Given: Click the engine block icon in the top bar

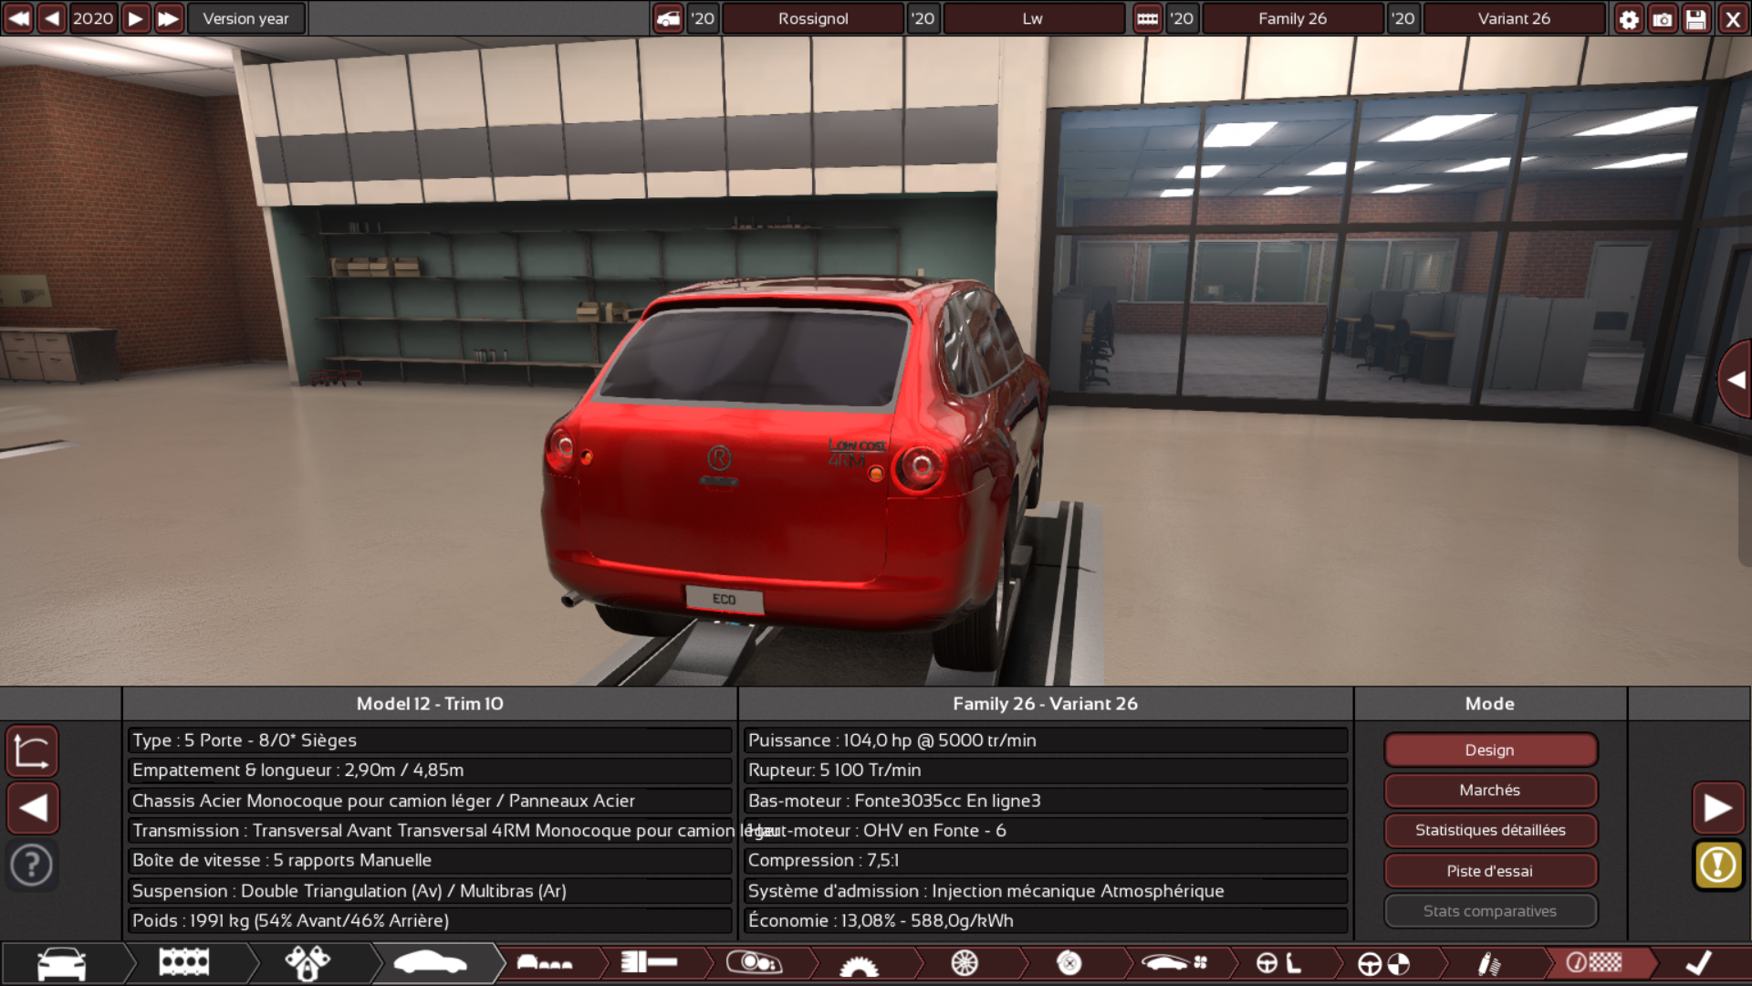Looking at the screenshot, I should [x=1148, y=18].
